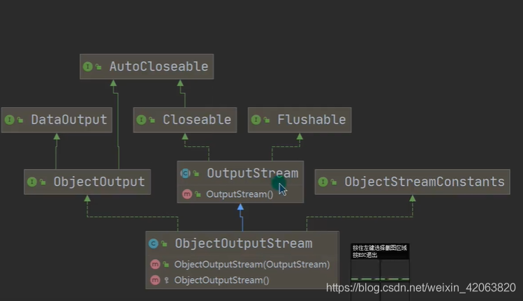Click the interface icon beside AutoCloseable
Screen dimensions: 523x301
88,67
